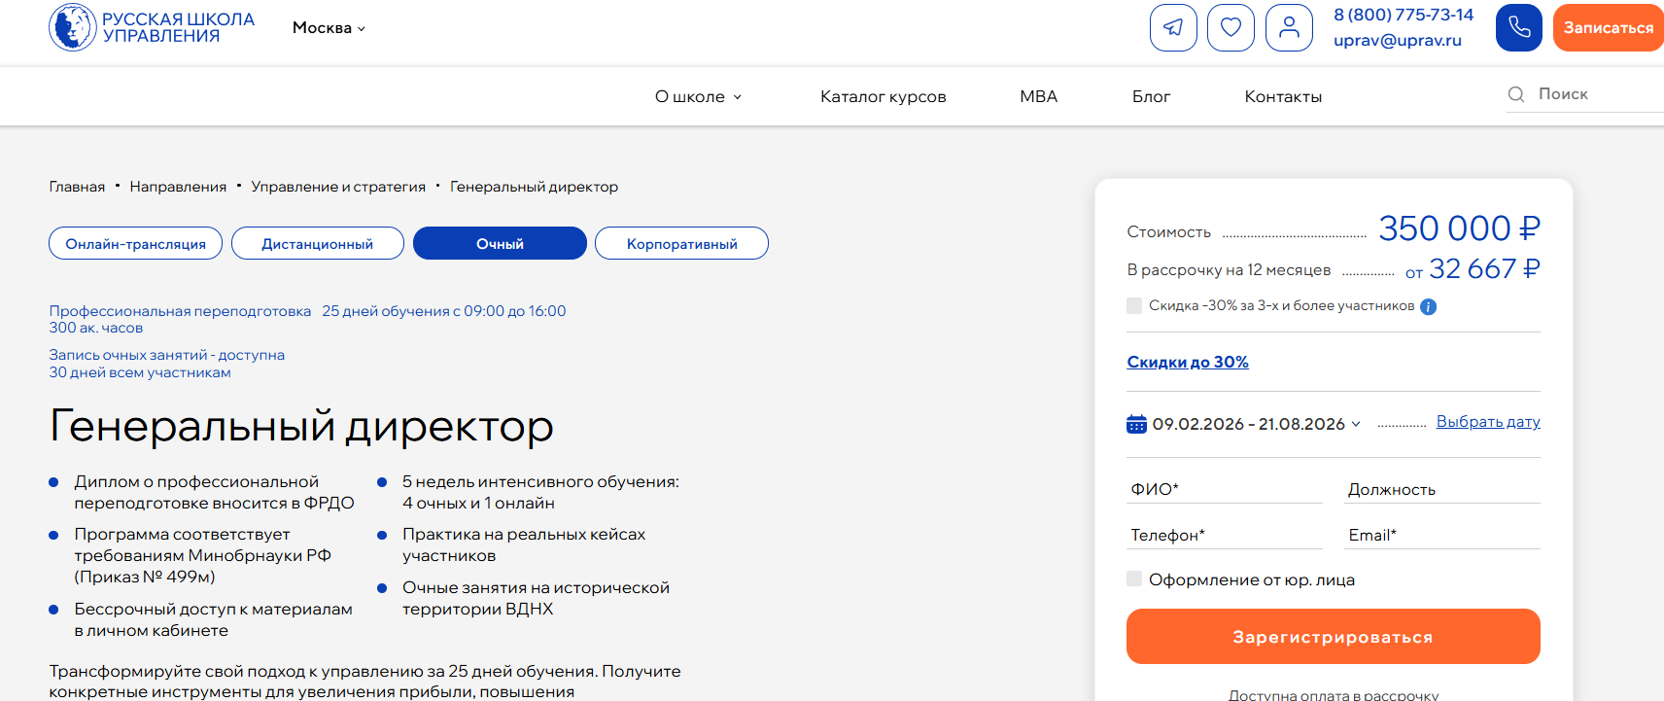Viewport: 1664px width, 701px height.
Task: Expand the О школе menu
Action: coord(698,96)
